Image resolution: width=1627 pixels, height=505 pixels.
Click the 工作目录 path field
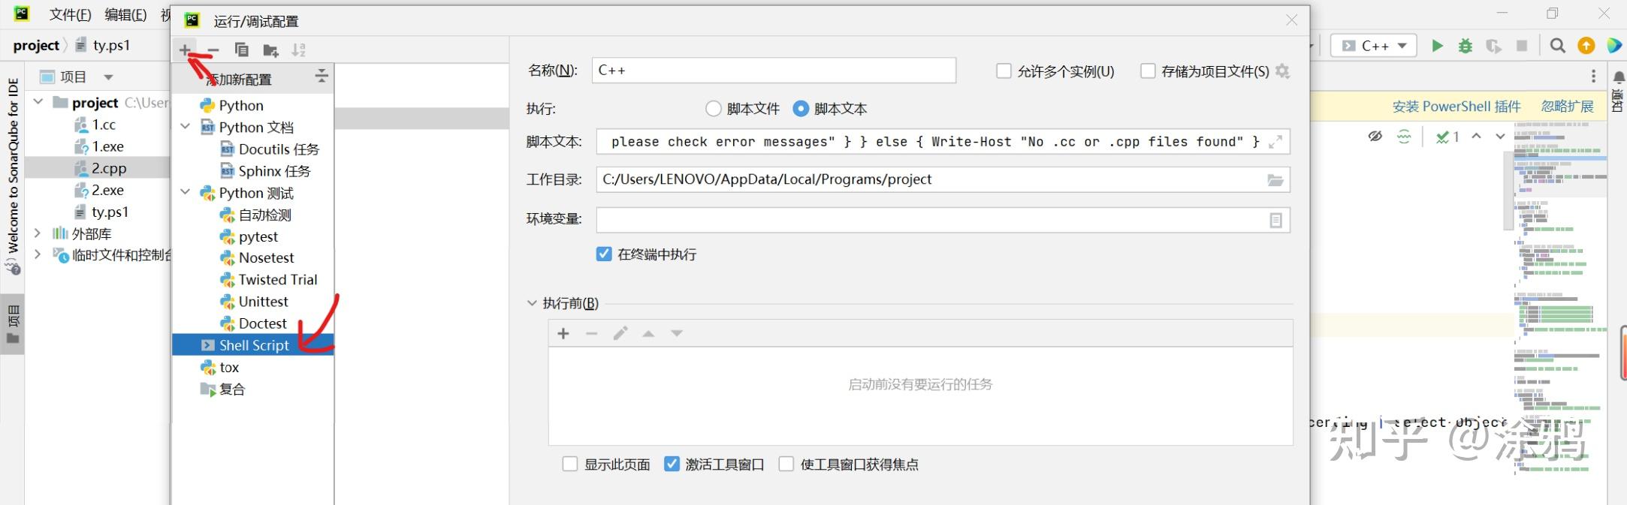tap(943, 179)
